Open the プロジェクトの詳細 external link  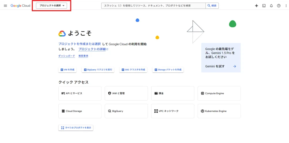point(93,49)
